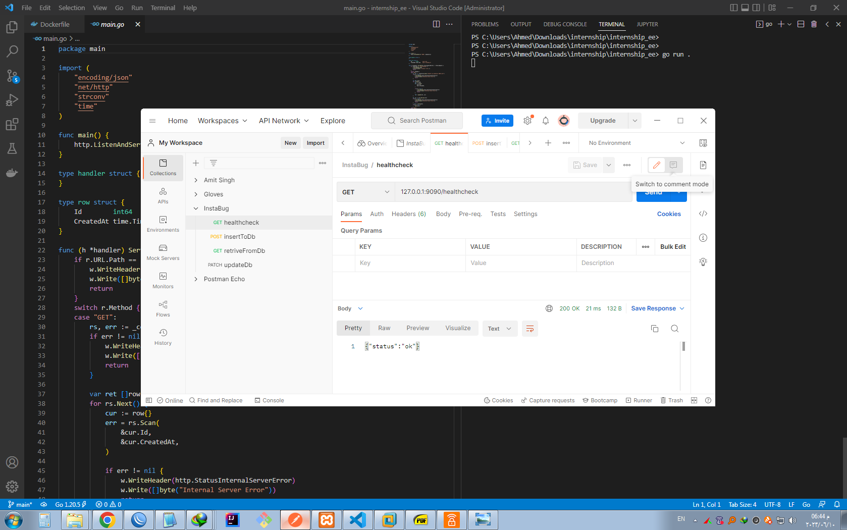Switch to Auth request tab
The image size is (847, 530).
pyautogui.click(x=377, y=214)
